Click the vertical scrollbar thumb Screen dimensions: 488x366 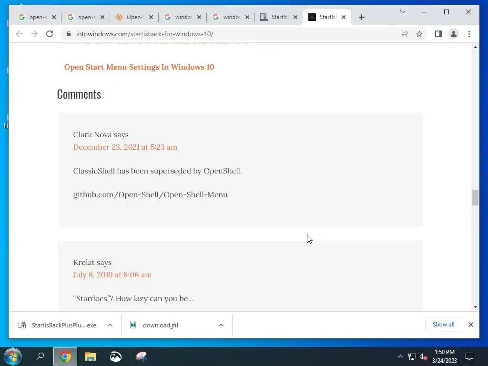(x=475, y=197)
